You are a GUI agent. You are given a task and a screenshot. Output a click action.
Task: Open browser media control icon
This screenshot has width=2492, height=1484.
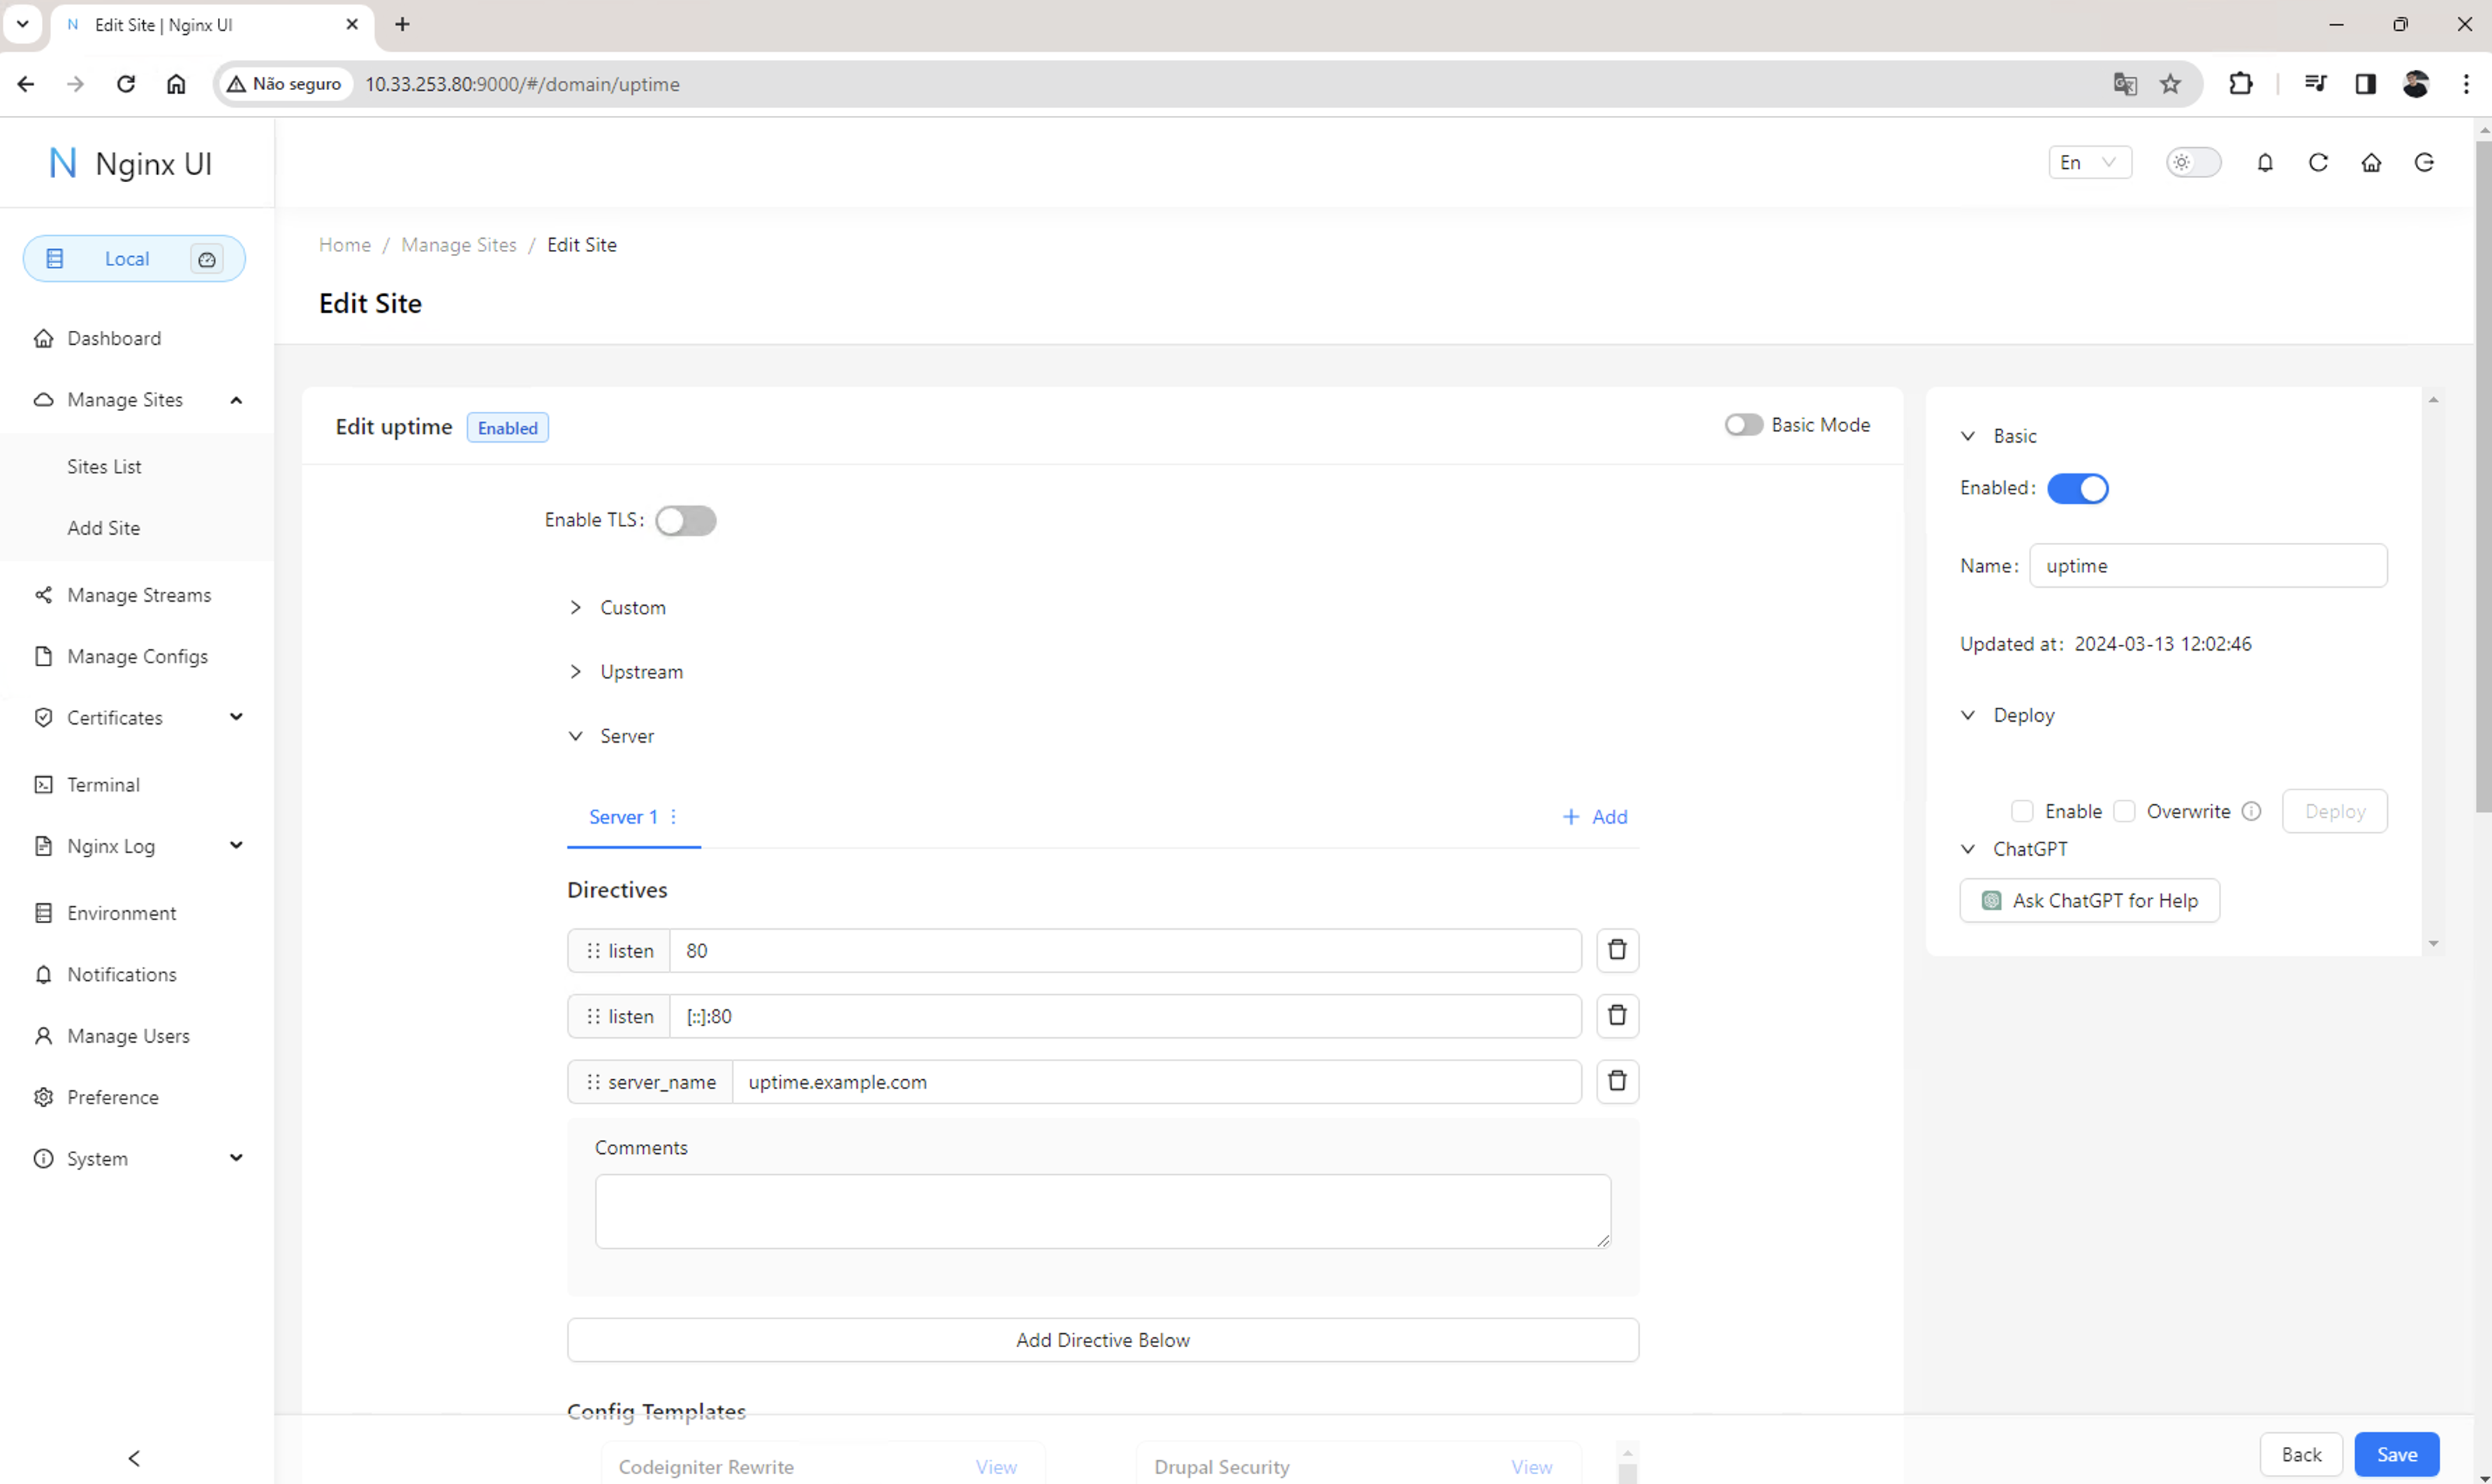pos(2315,84)
